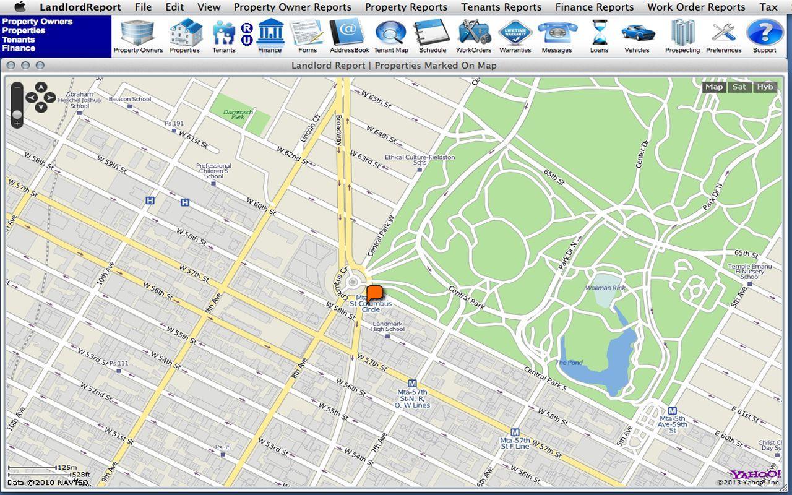The width and height of the screenshot is (792, 495).
Task: Open the LandlordReport application menu
Action: [80, 7]
